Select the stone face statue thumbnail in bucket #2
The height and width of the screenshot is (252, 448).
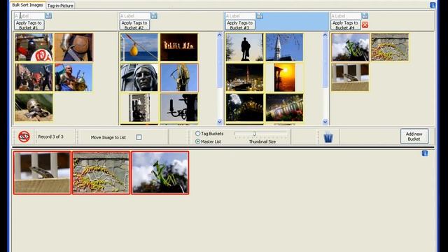(139, 78)
